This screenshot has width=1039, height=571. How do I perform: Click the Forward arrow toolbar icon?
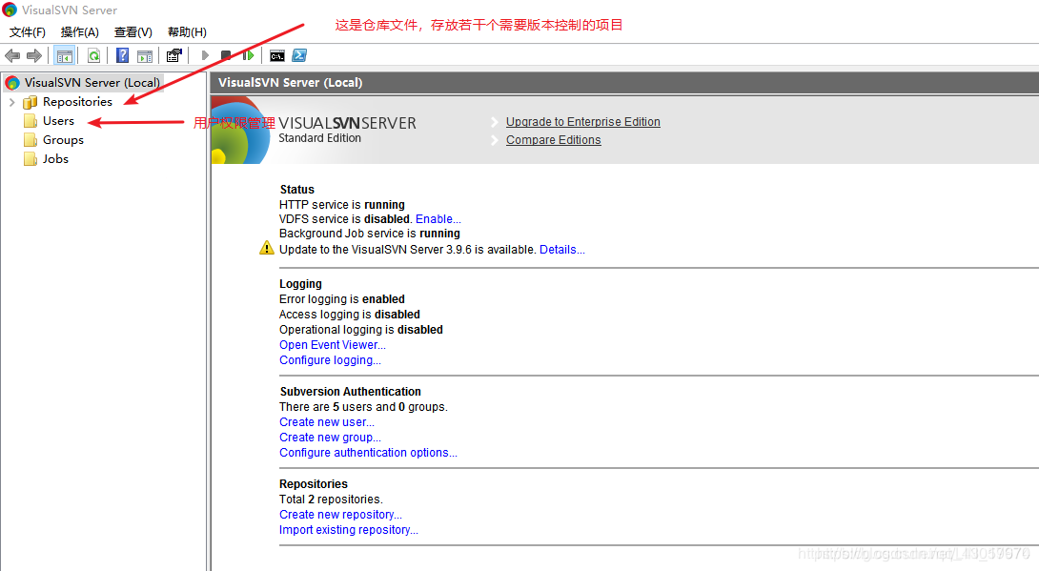(33, 55)
